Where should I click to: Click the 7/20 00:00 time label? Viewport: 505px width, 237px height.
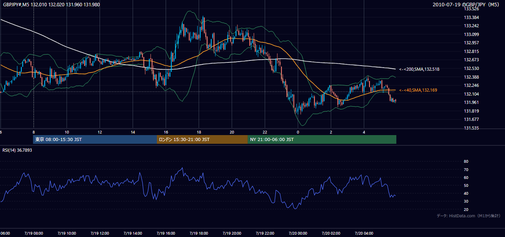tap(298, 233)
